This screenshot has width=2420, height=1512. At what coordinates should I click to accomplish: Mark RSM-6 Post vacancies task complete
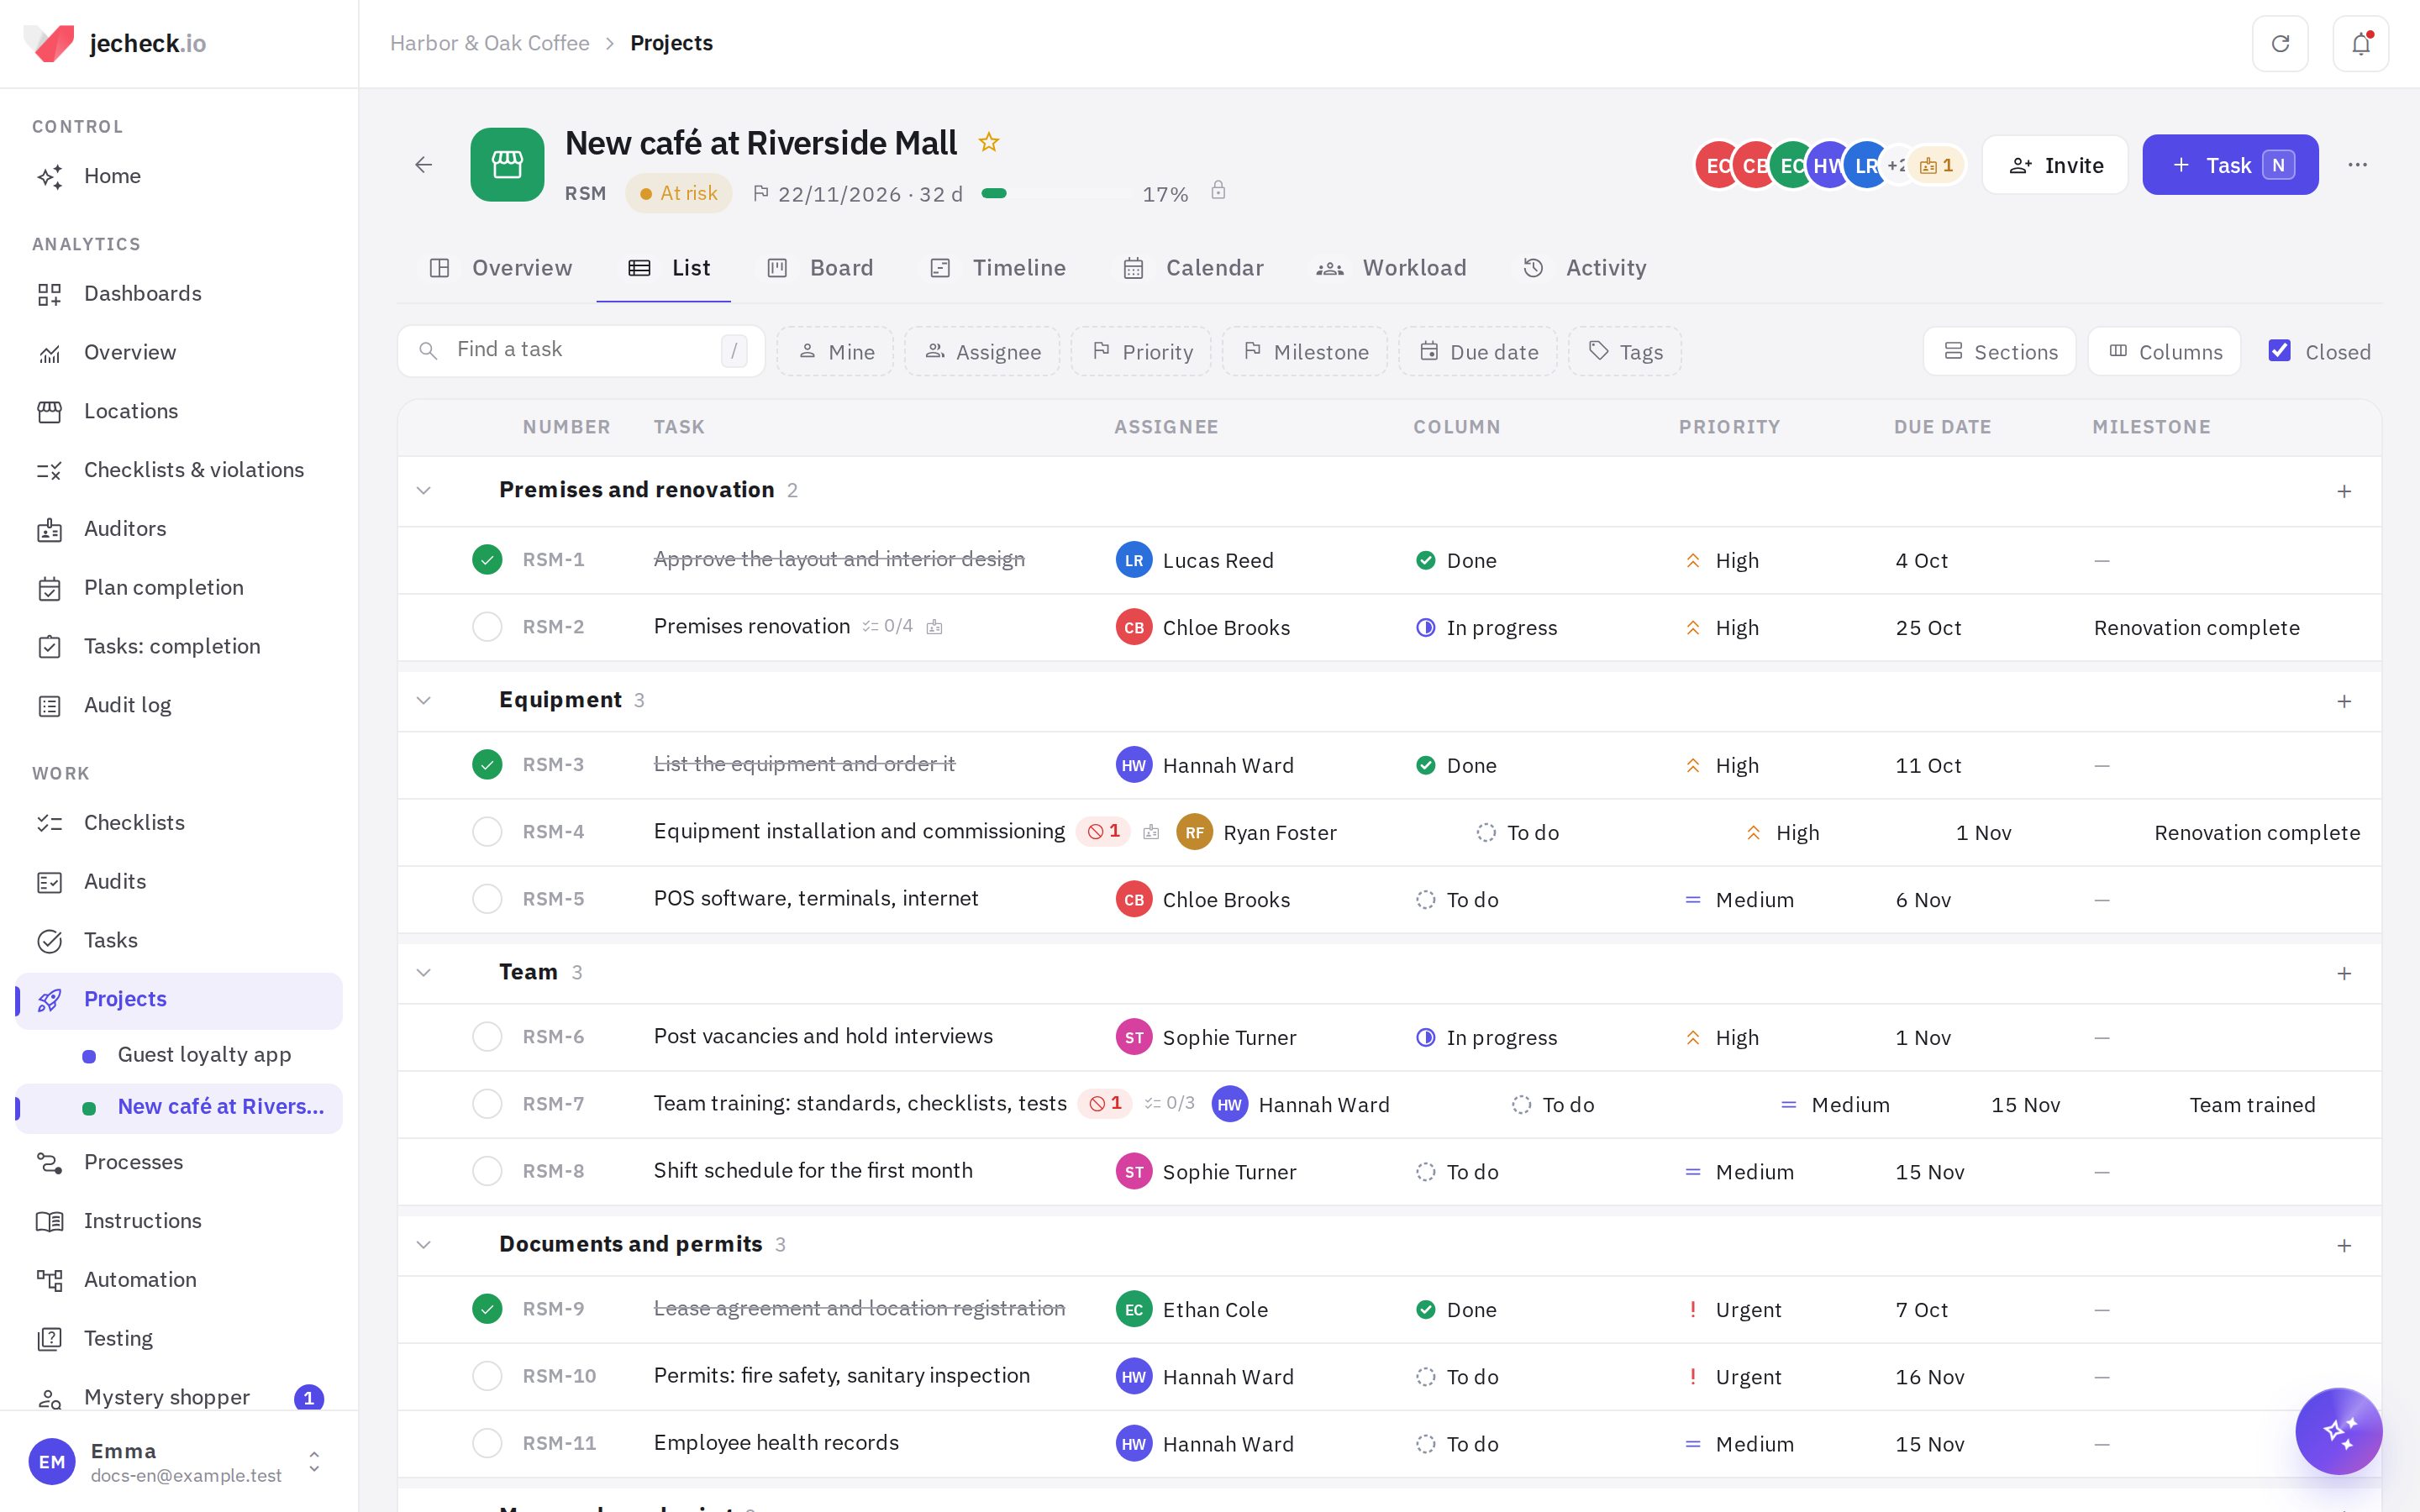click(x=487, y=1037)
